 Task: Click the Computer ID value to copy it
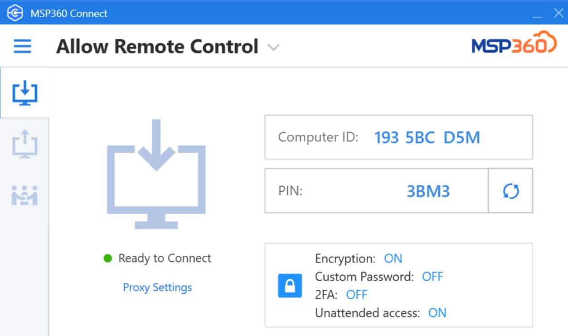pos(427,137)
